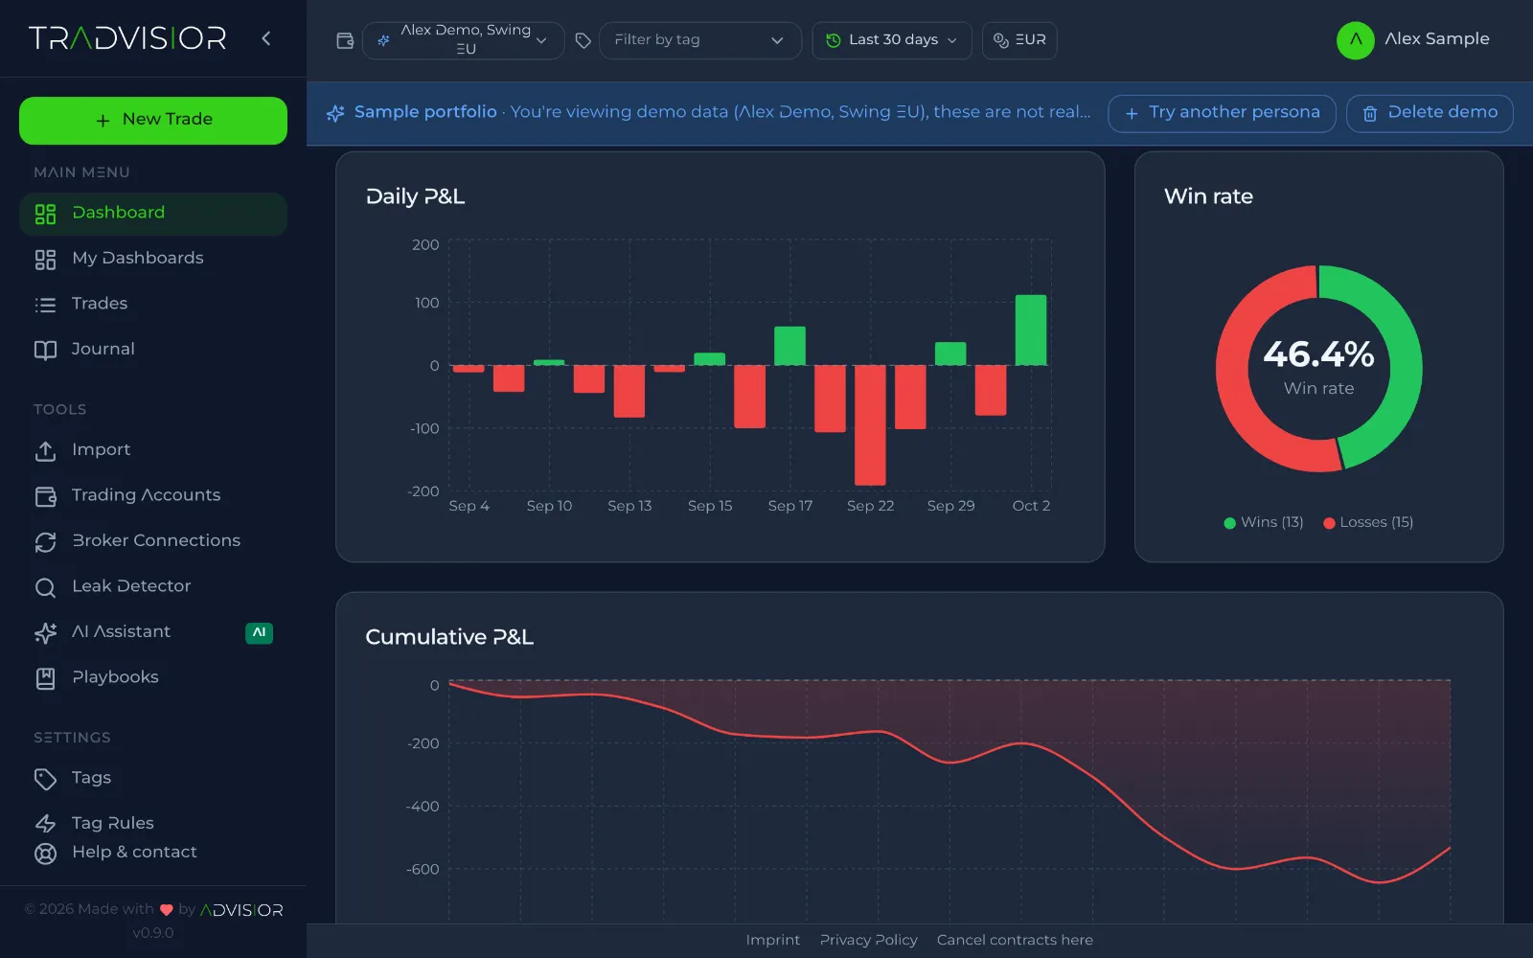This screenshot has width=1533, height=958.
Task: Toggle Wins (13) legend entry
Action: (x=1264, y=522)
